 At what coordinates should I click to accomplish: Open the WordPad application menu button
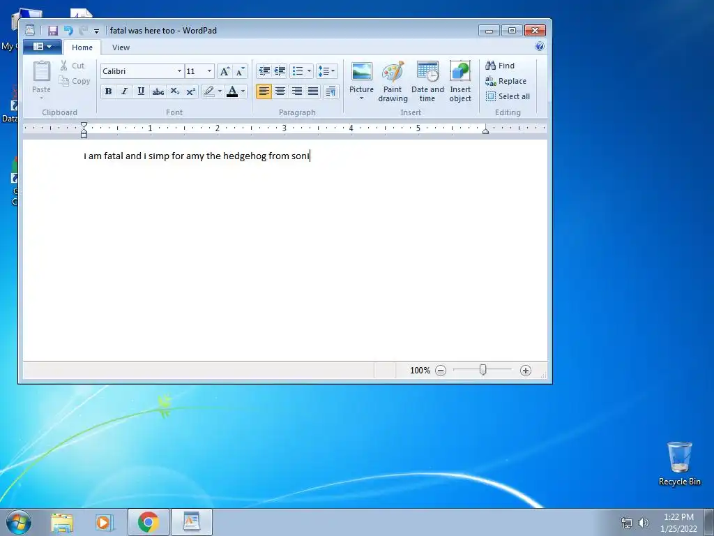pos(43,47)
